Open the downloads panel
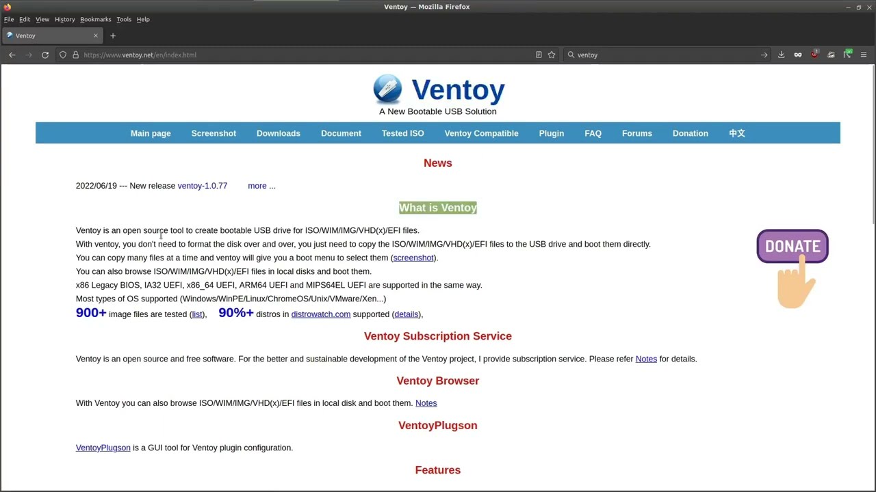876x492 pixels. pos(781,55)
